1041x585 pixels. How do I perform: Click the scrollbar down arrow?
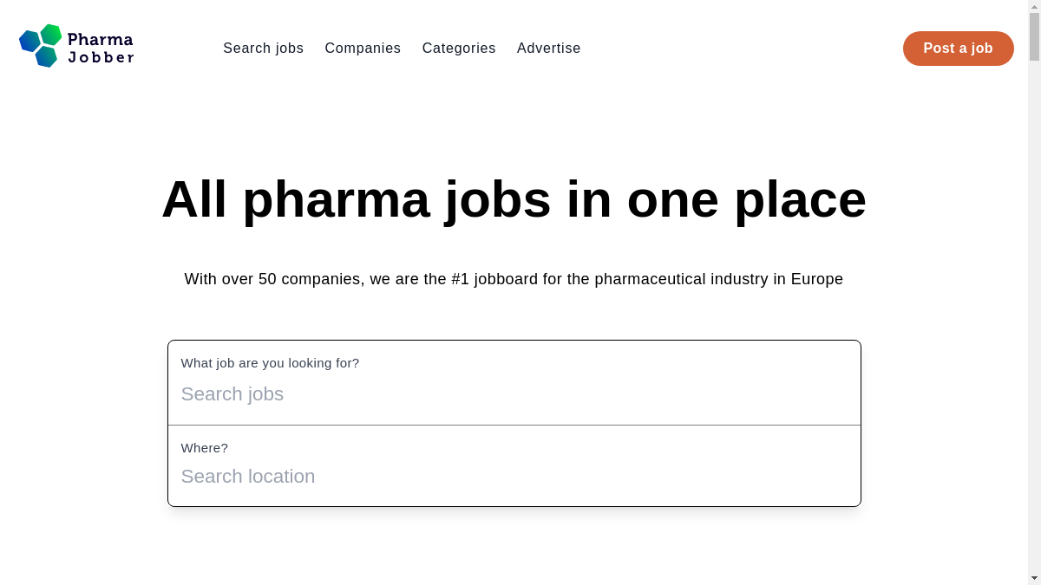tap(1034, 578)
